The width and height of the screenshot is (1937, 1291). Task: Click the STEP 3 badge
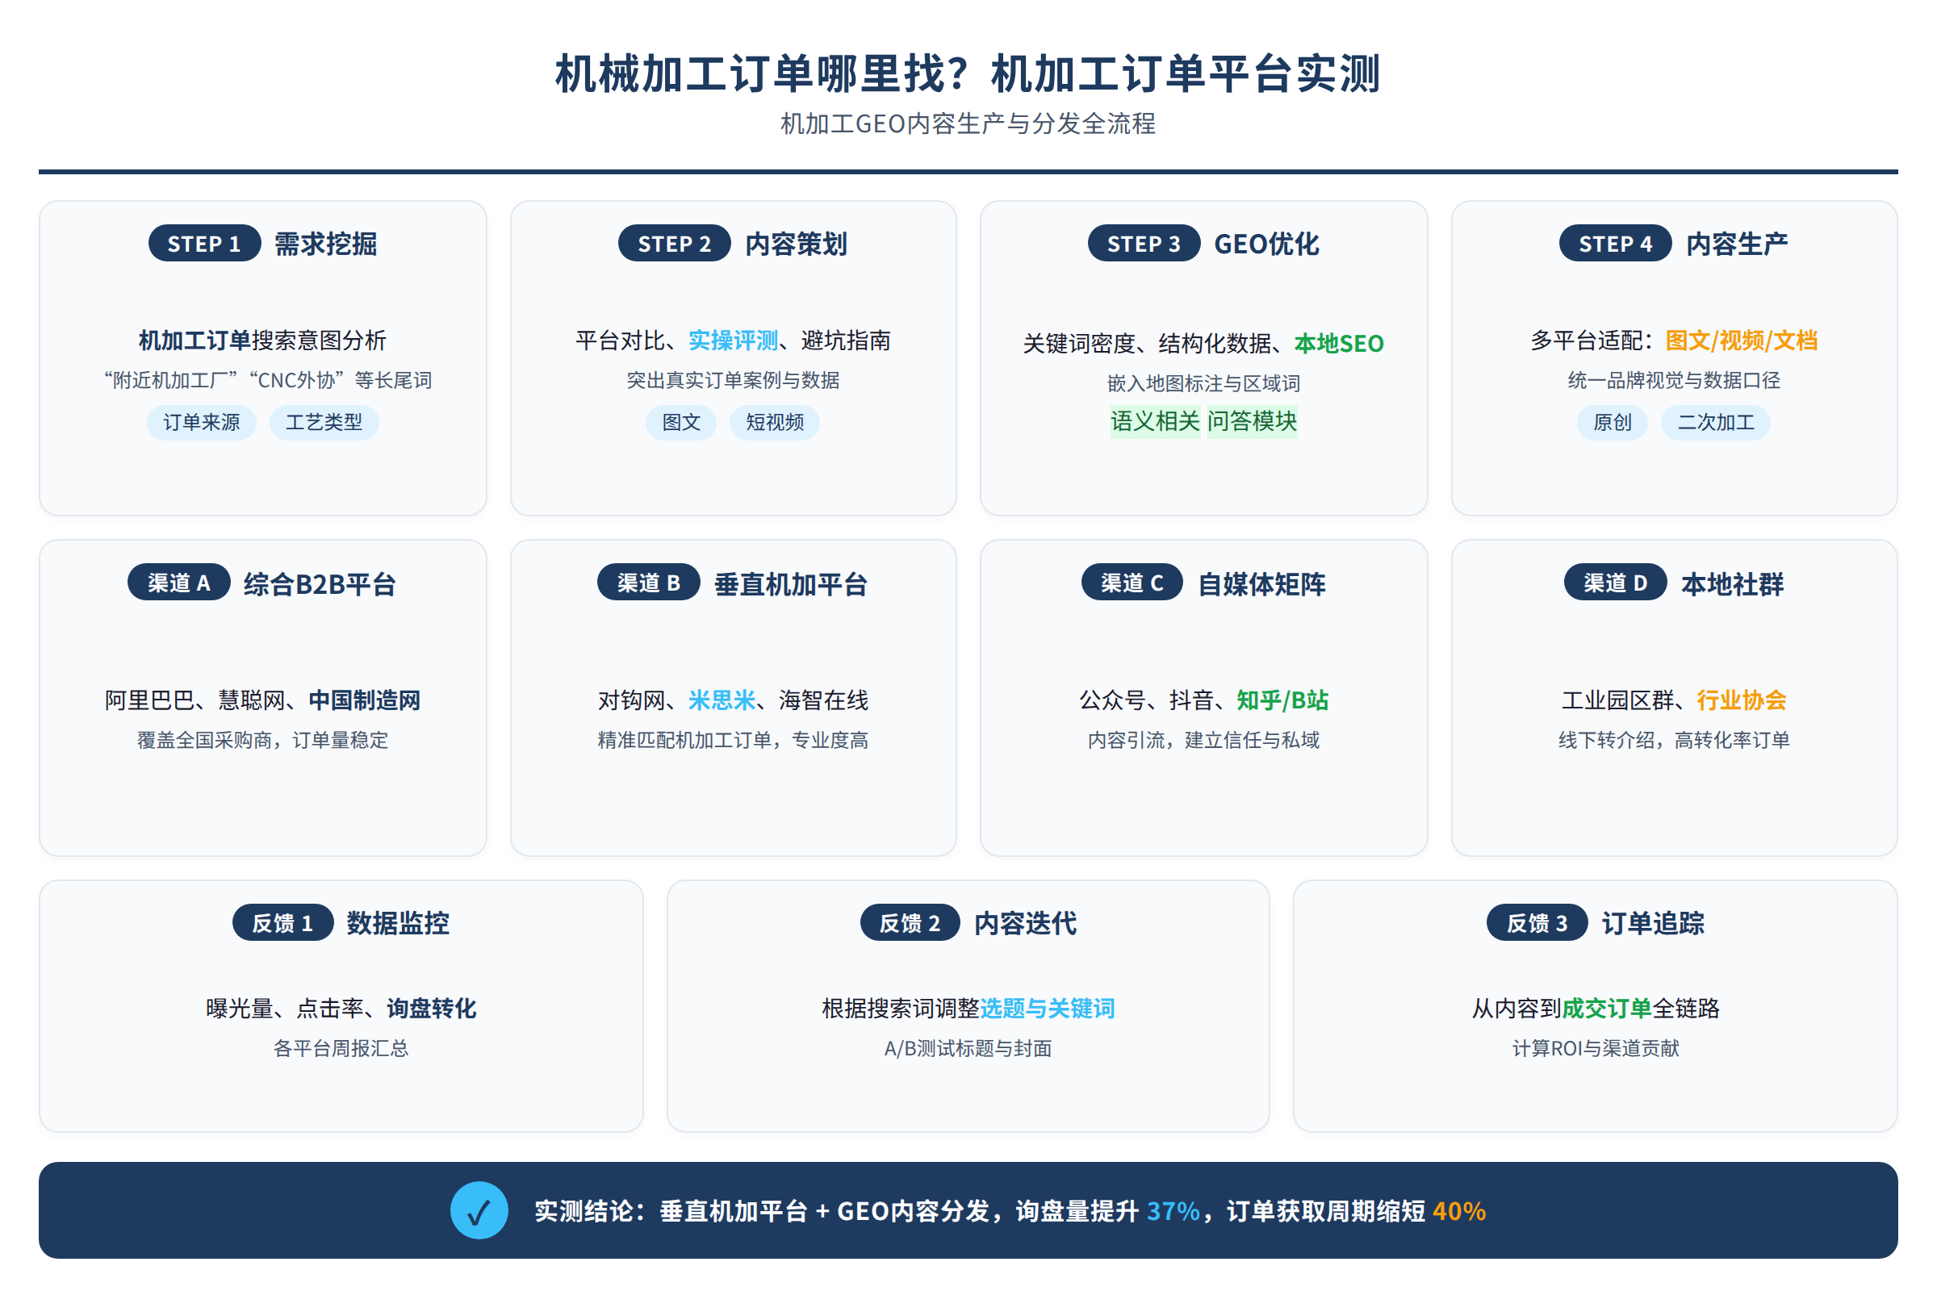(1144, 244)
